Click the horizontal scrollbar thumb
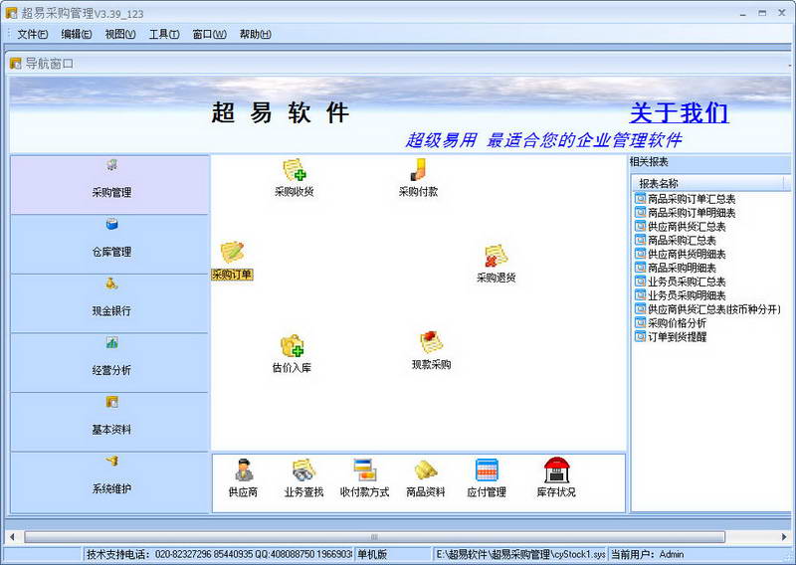 (x=375, y=536)
